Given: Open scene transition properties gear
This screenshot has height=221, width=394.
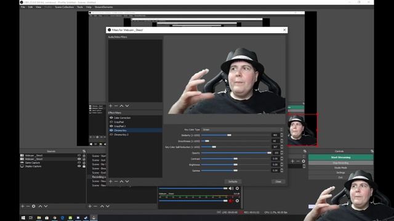Looking at the screenshot, I should pyautogui.click(x=304, y=161).
